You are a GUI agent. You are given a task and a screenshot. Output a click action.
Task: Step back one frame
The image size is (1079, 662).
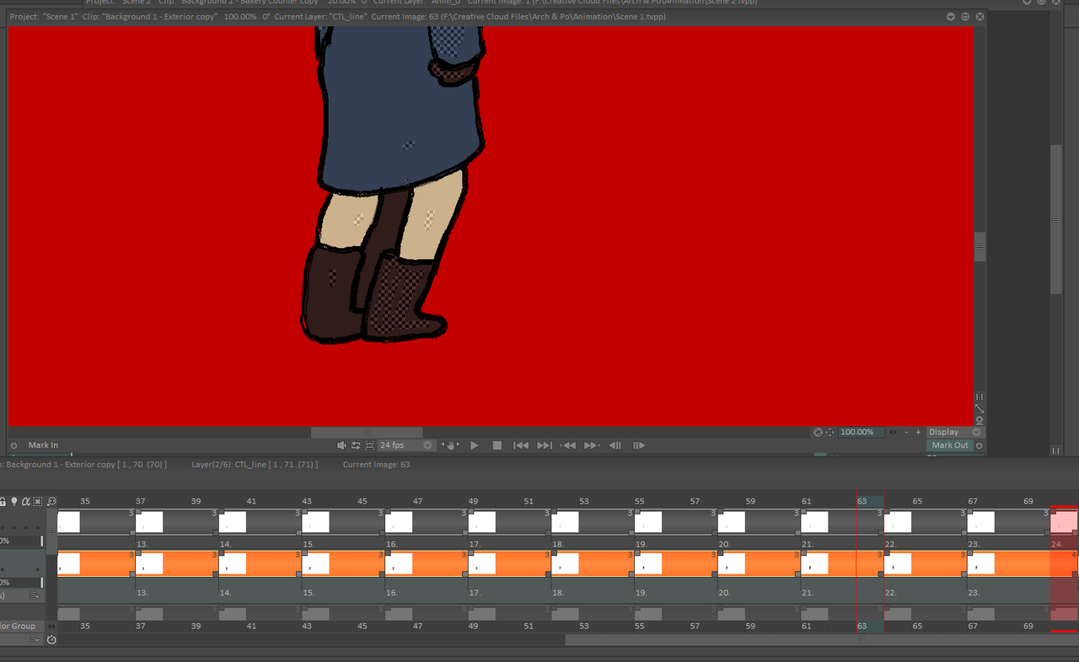pos(615,445)
